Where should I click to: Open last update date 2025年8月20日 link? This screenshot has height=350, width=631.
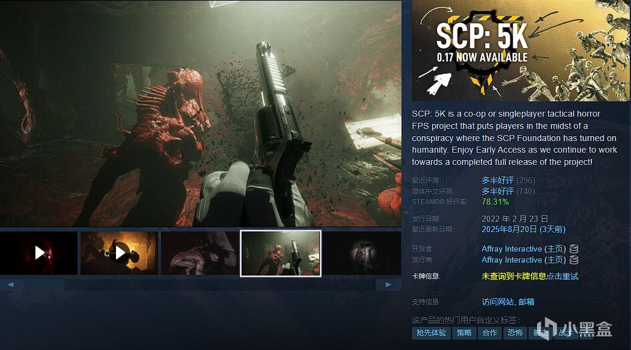tap(524, 229)
